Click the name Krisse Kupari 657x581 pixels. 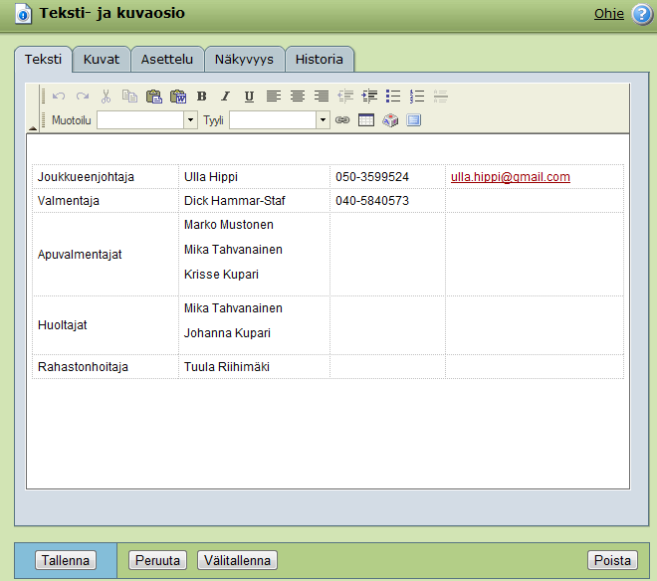pos(221,274)
